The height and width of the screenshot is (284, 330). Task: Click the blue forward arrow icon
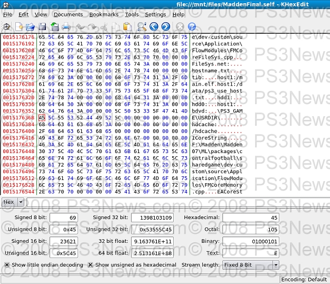point(166,27)
